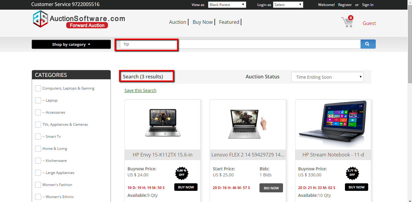Click BUY NOW for HP Envy
This screenshot has height=202, width=412.
[186, 187]
